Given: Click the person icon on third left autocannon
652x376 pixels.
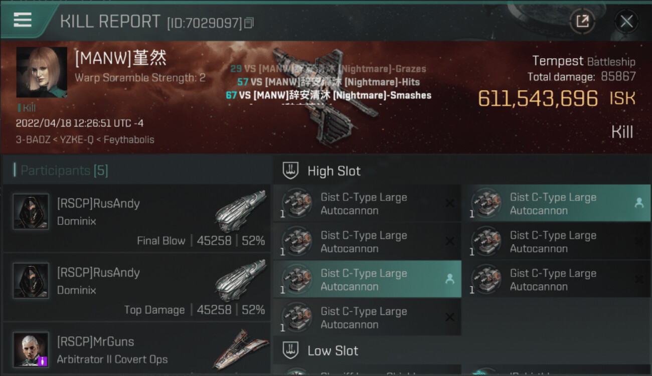Looking at the screenshot, I should point(449,279).
